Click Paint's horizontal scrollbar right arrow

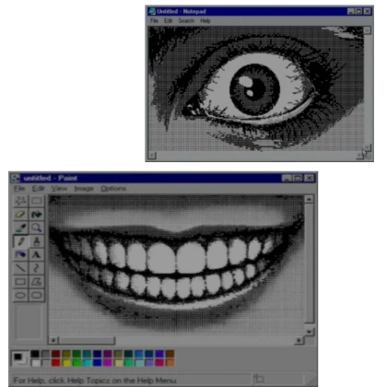[299, 340]
